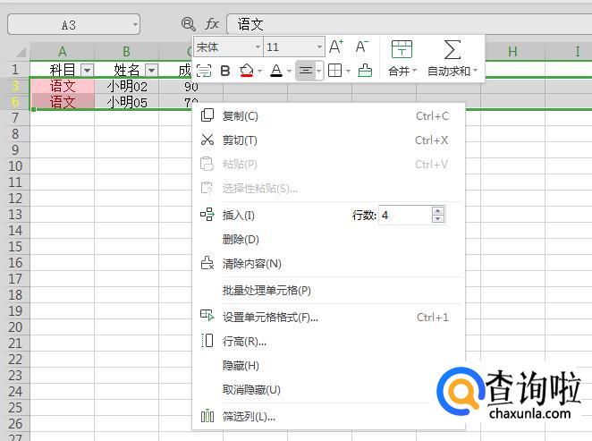
Task: Increase the insert row count stepper
Action: (437, 211)
